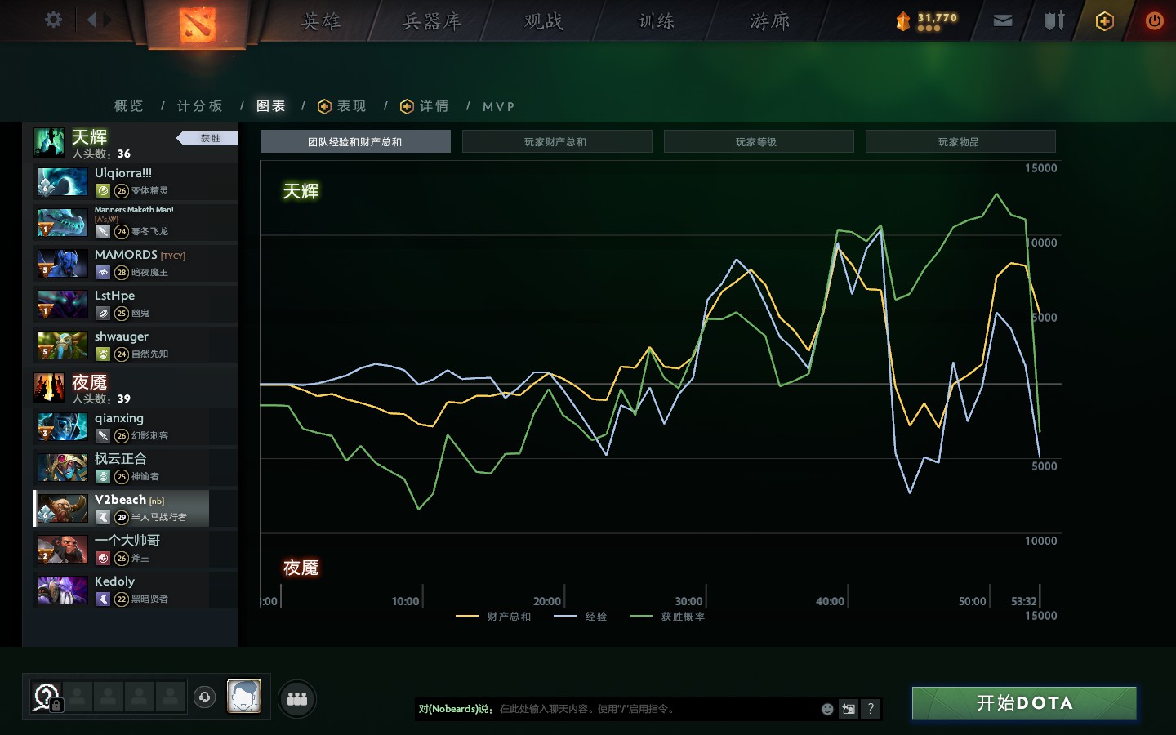Click the 53:32 timeline end marker
The width and height of the screenshot is (1176, 735).
(1024, 601)
